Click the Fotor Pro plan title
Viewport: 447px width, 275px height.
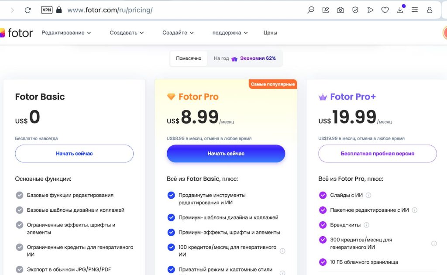point(199,97)
